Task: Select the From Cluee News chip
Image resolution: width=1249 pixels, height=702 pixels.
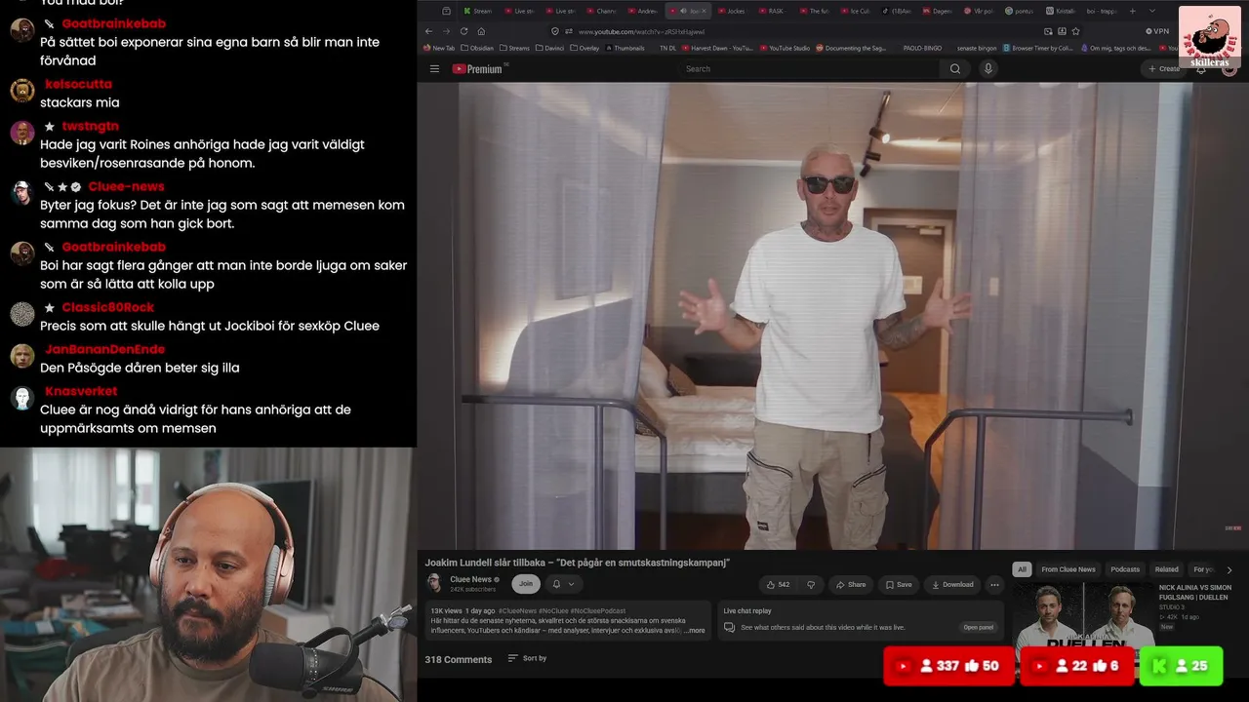Action: pos(1068,569)
